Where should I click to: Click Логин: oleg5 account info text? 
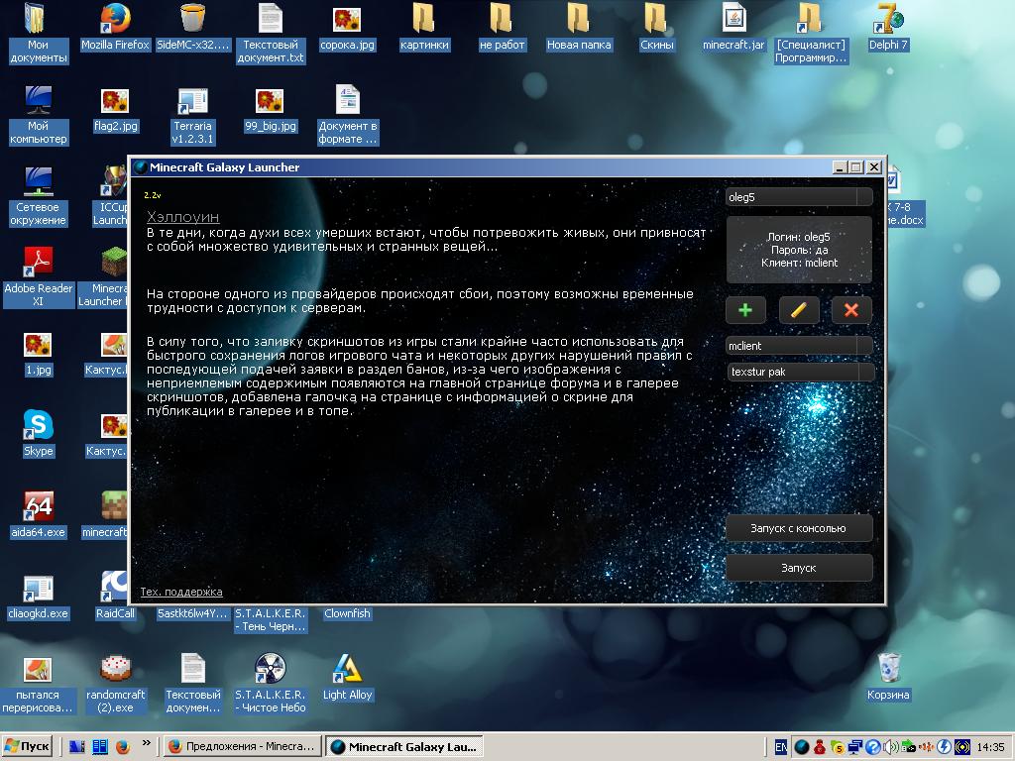(x=798, y=237)
